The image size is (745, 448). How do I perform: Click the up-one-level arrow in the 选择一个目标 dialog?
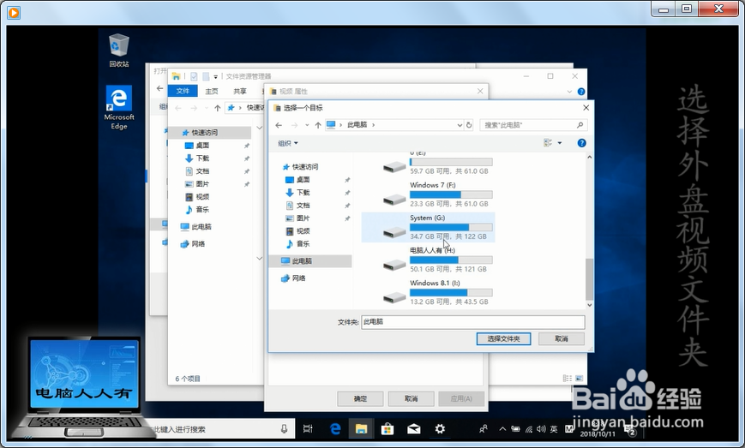click(x=318, y=125)
